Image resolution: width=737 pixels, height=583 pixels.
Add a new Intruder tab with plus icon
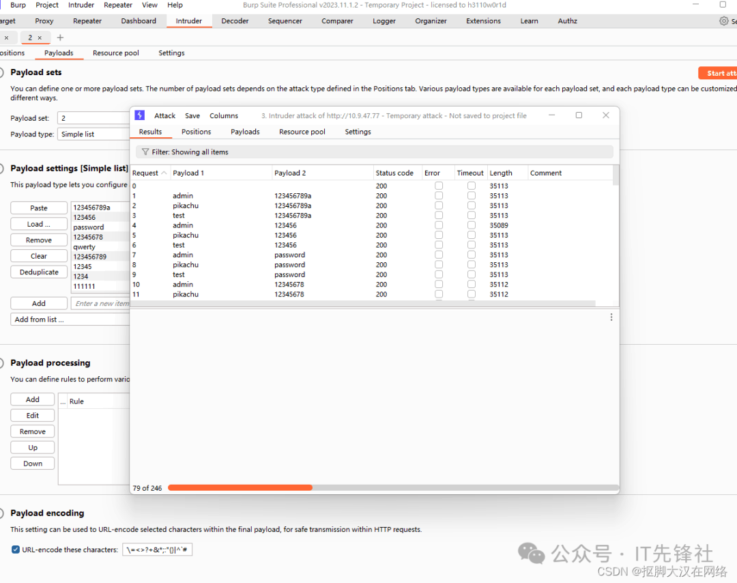coord(60,38)
